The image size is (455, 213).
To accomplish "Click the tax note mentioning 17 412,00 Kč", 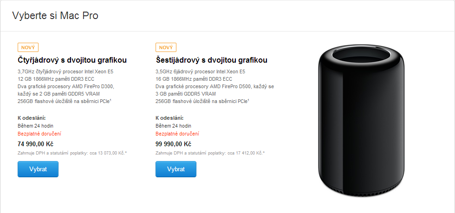I will (x=210, y=153).
